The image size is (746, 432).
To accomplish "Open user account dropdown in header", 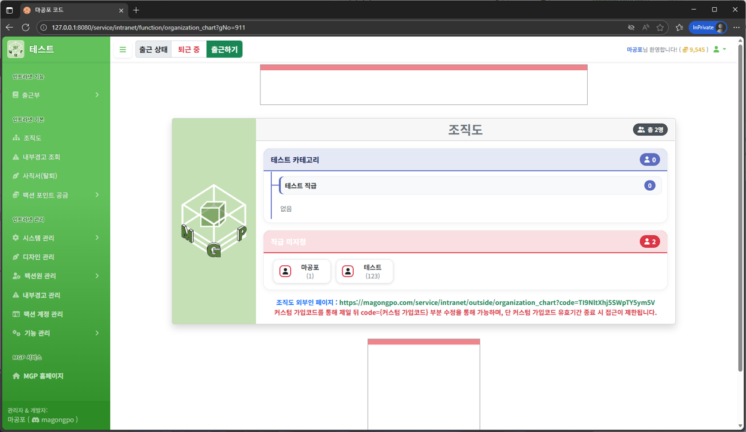I will tap(719, 50).
